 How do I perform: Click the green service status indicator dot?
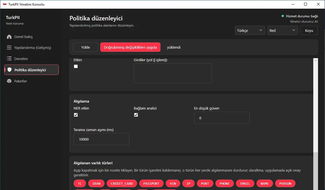283,16
